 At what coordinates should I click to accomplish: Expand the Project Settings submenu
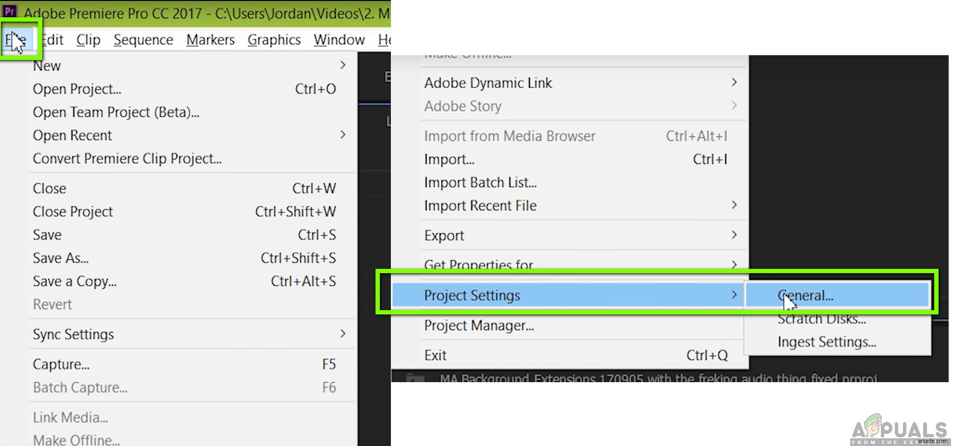pos(567,295)
